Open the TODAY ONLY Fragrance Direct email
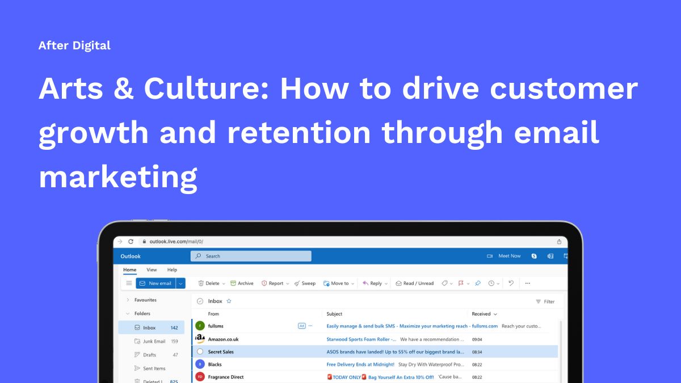The height and width of the screenshot is (383, 681). tap(380, 377)
